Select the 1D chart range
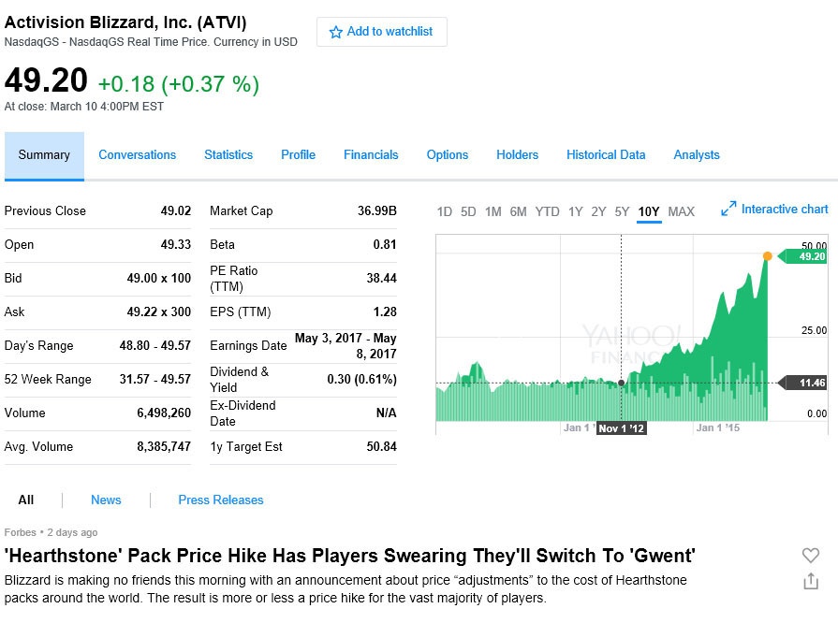 click(445, 211)
